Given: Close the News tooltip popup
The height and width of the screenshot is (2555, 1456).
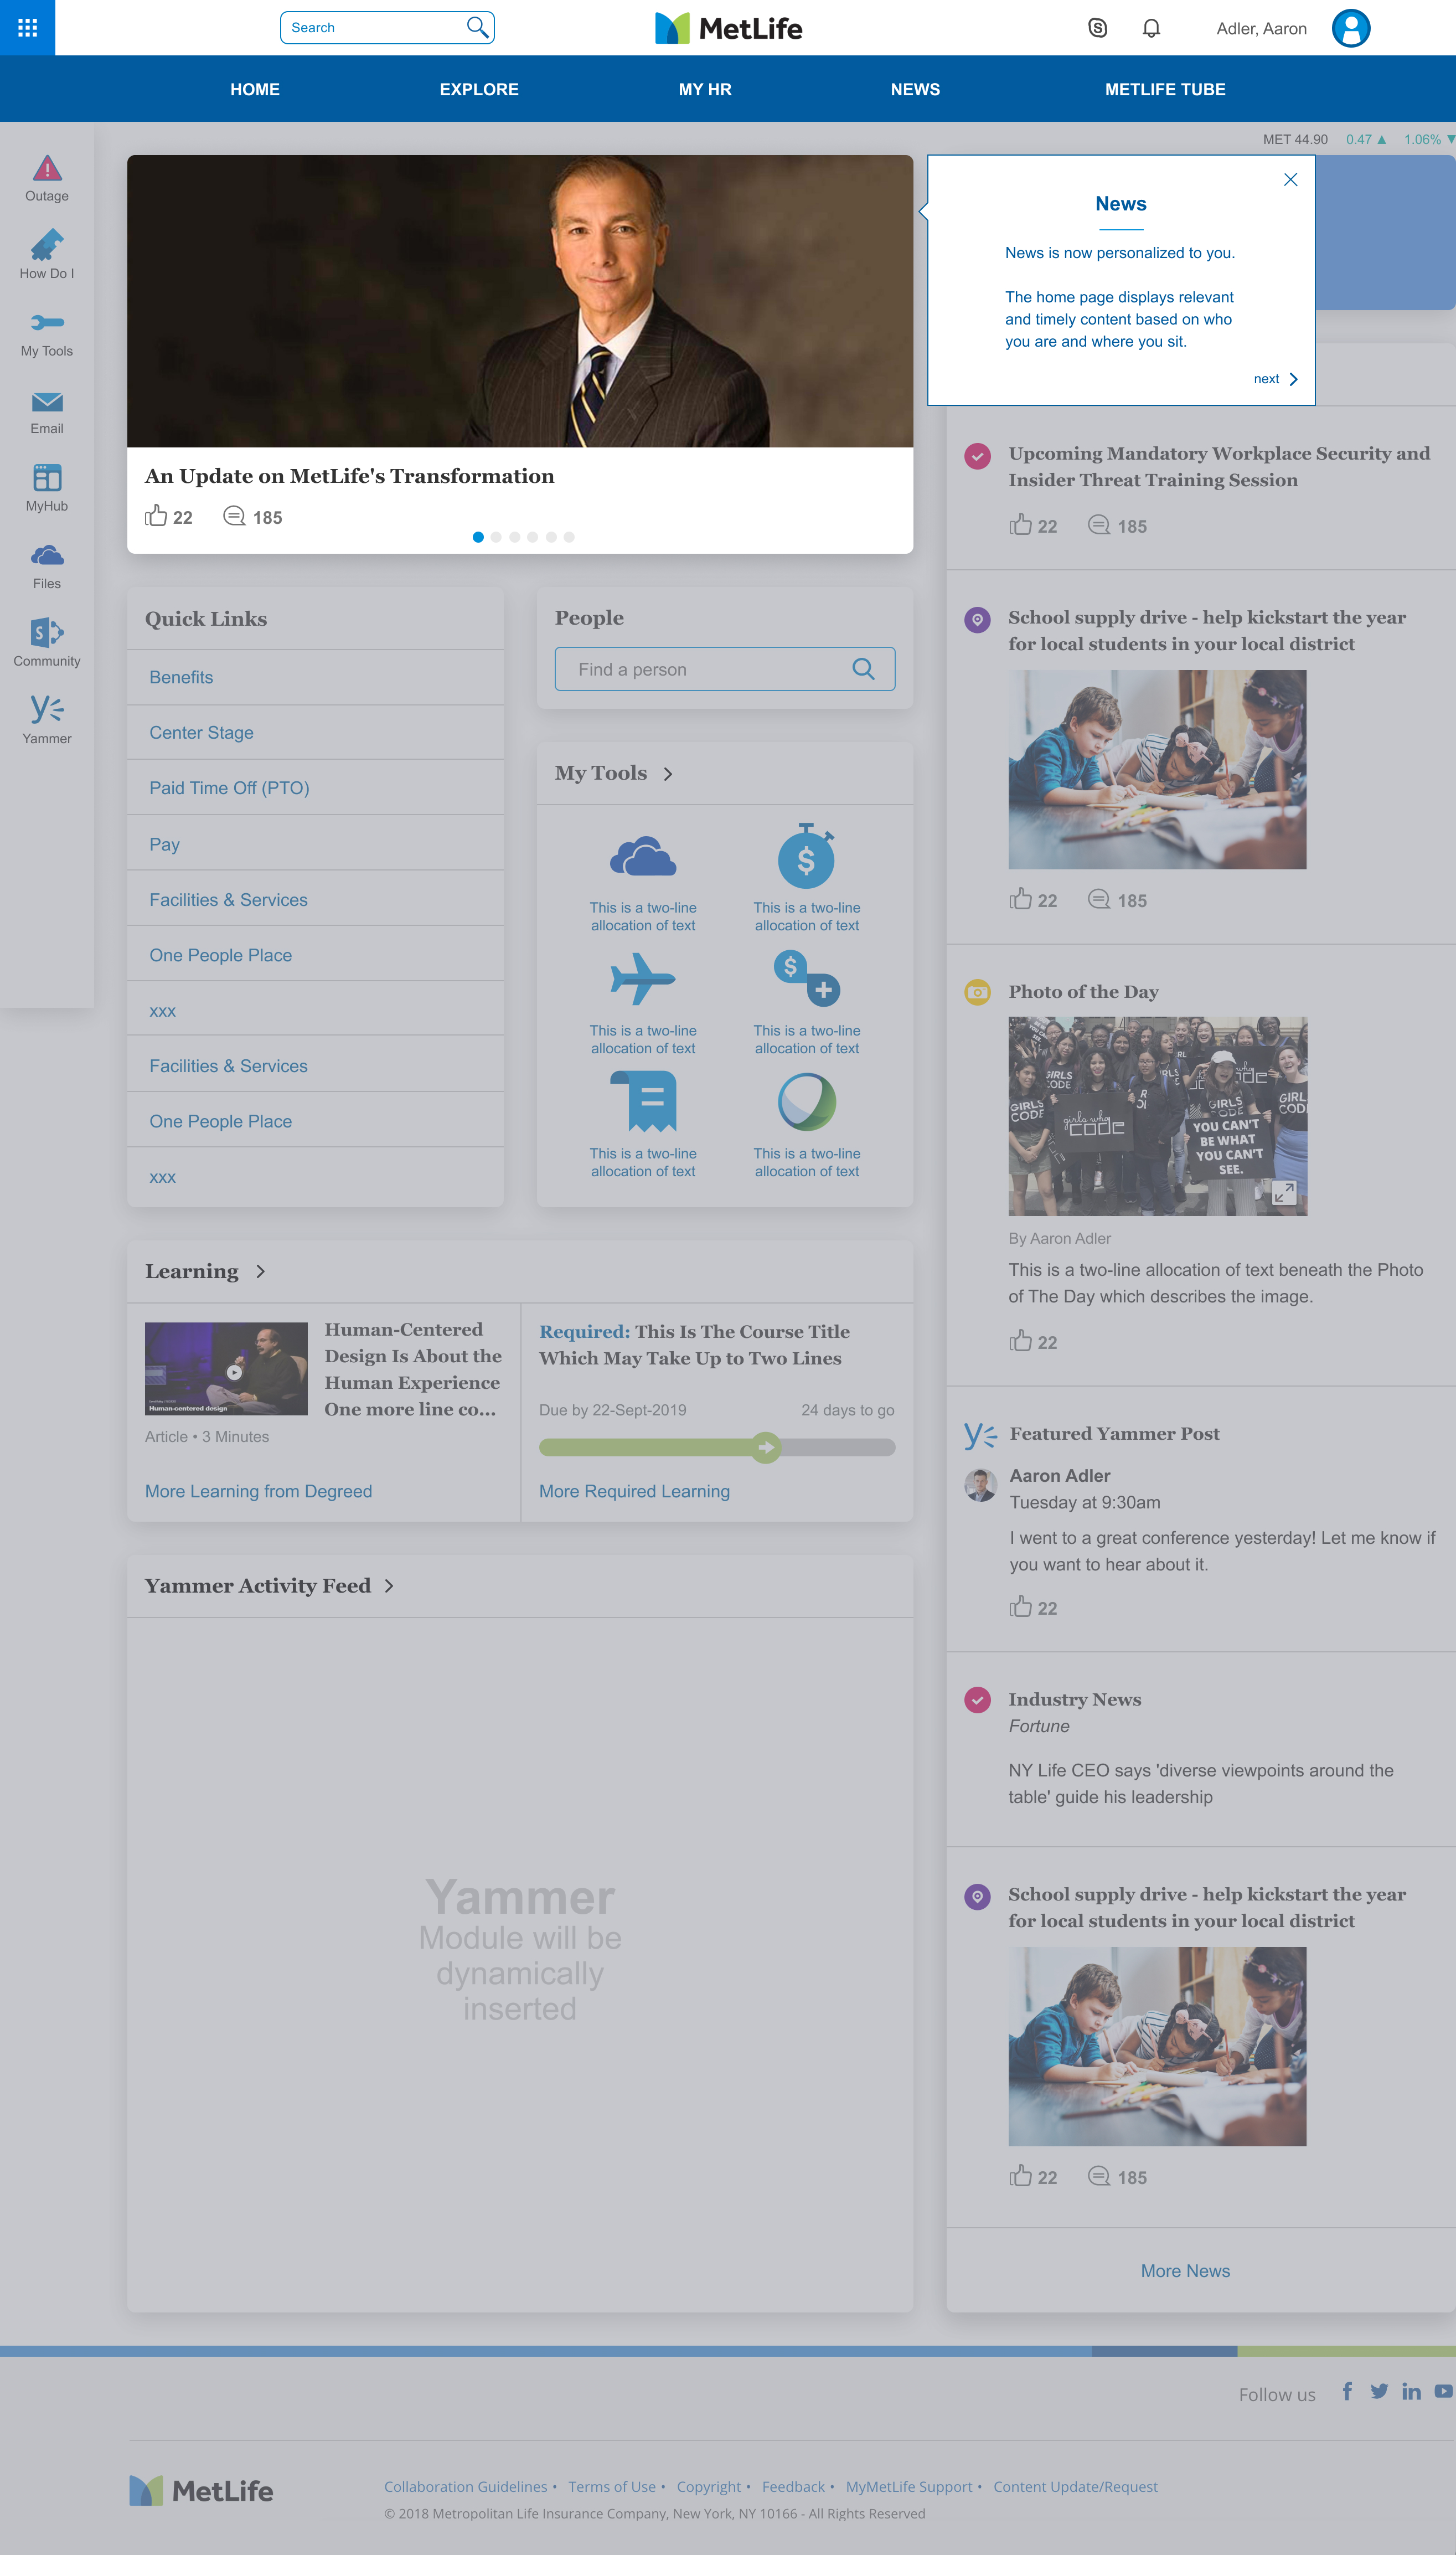Looking at the screenshot, I should pyautogui.click(x=1290, y=180).
